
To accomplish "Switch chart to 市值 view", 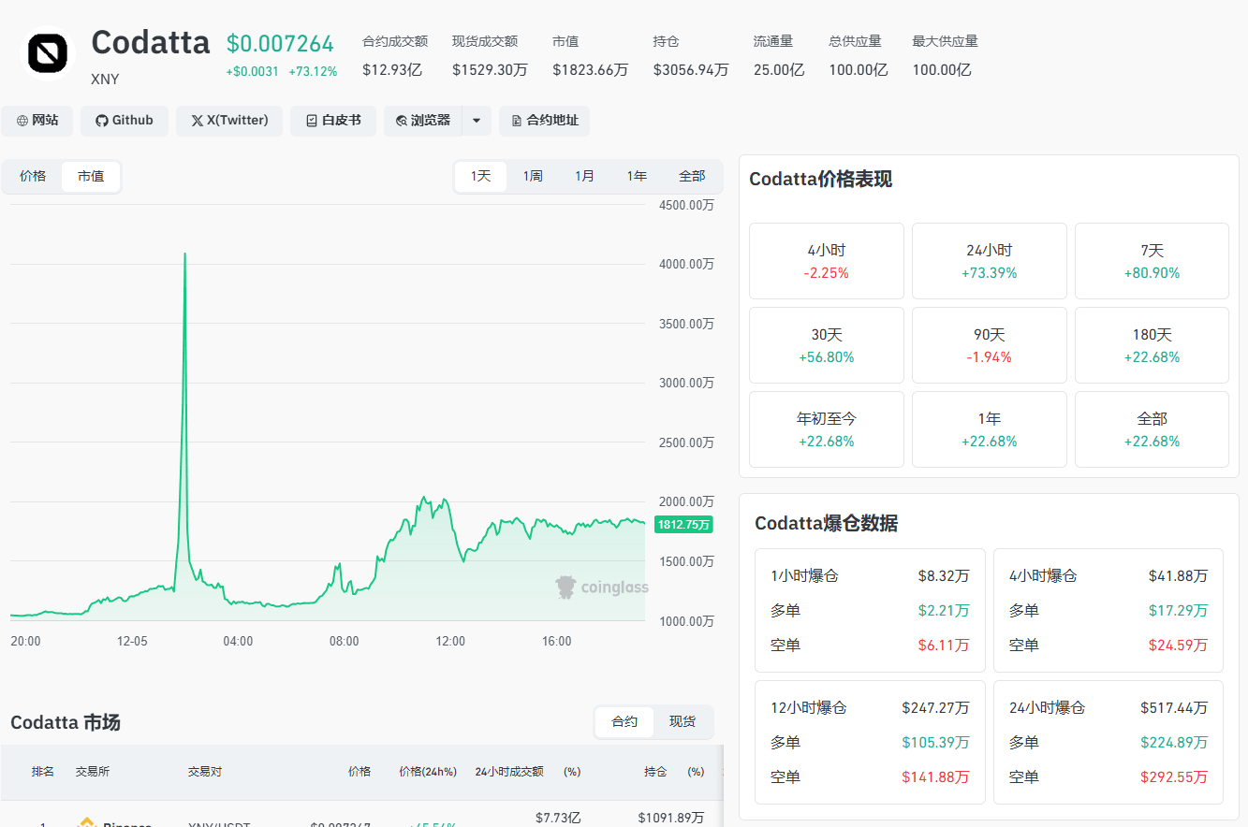I will pyautogui.click(x=91, y=176).
